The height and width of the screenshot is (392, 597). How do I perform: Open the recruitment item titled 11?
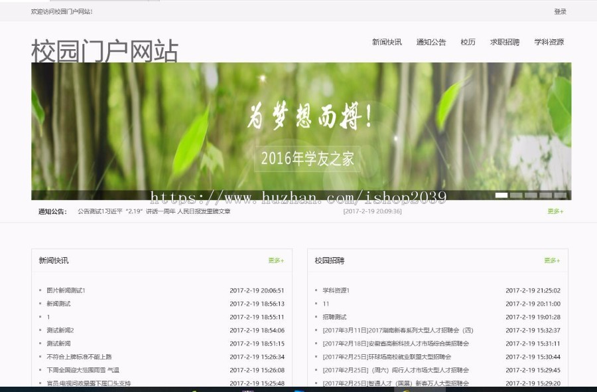[326, 304]
